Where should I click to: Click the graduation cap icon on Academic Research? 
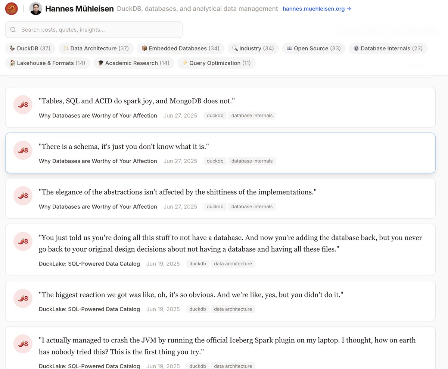coord(101,63)
